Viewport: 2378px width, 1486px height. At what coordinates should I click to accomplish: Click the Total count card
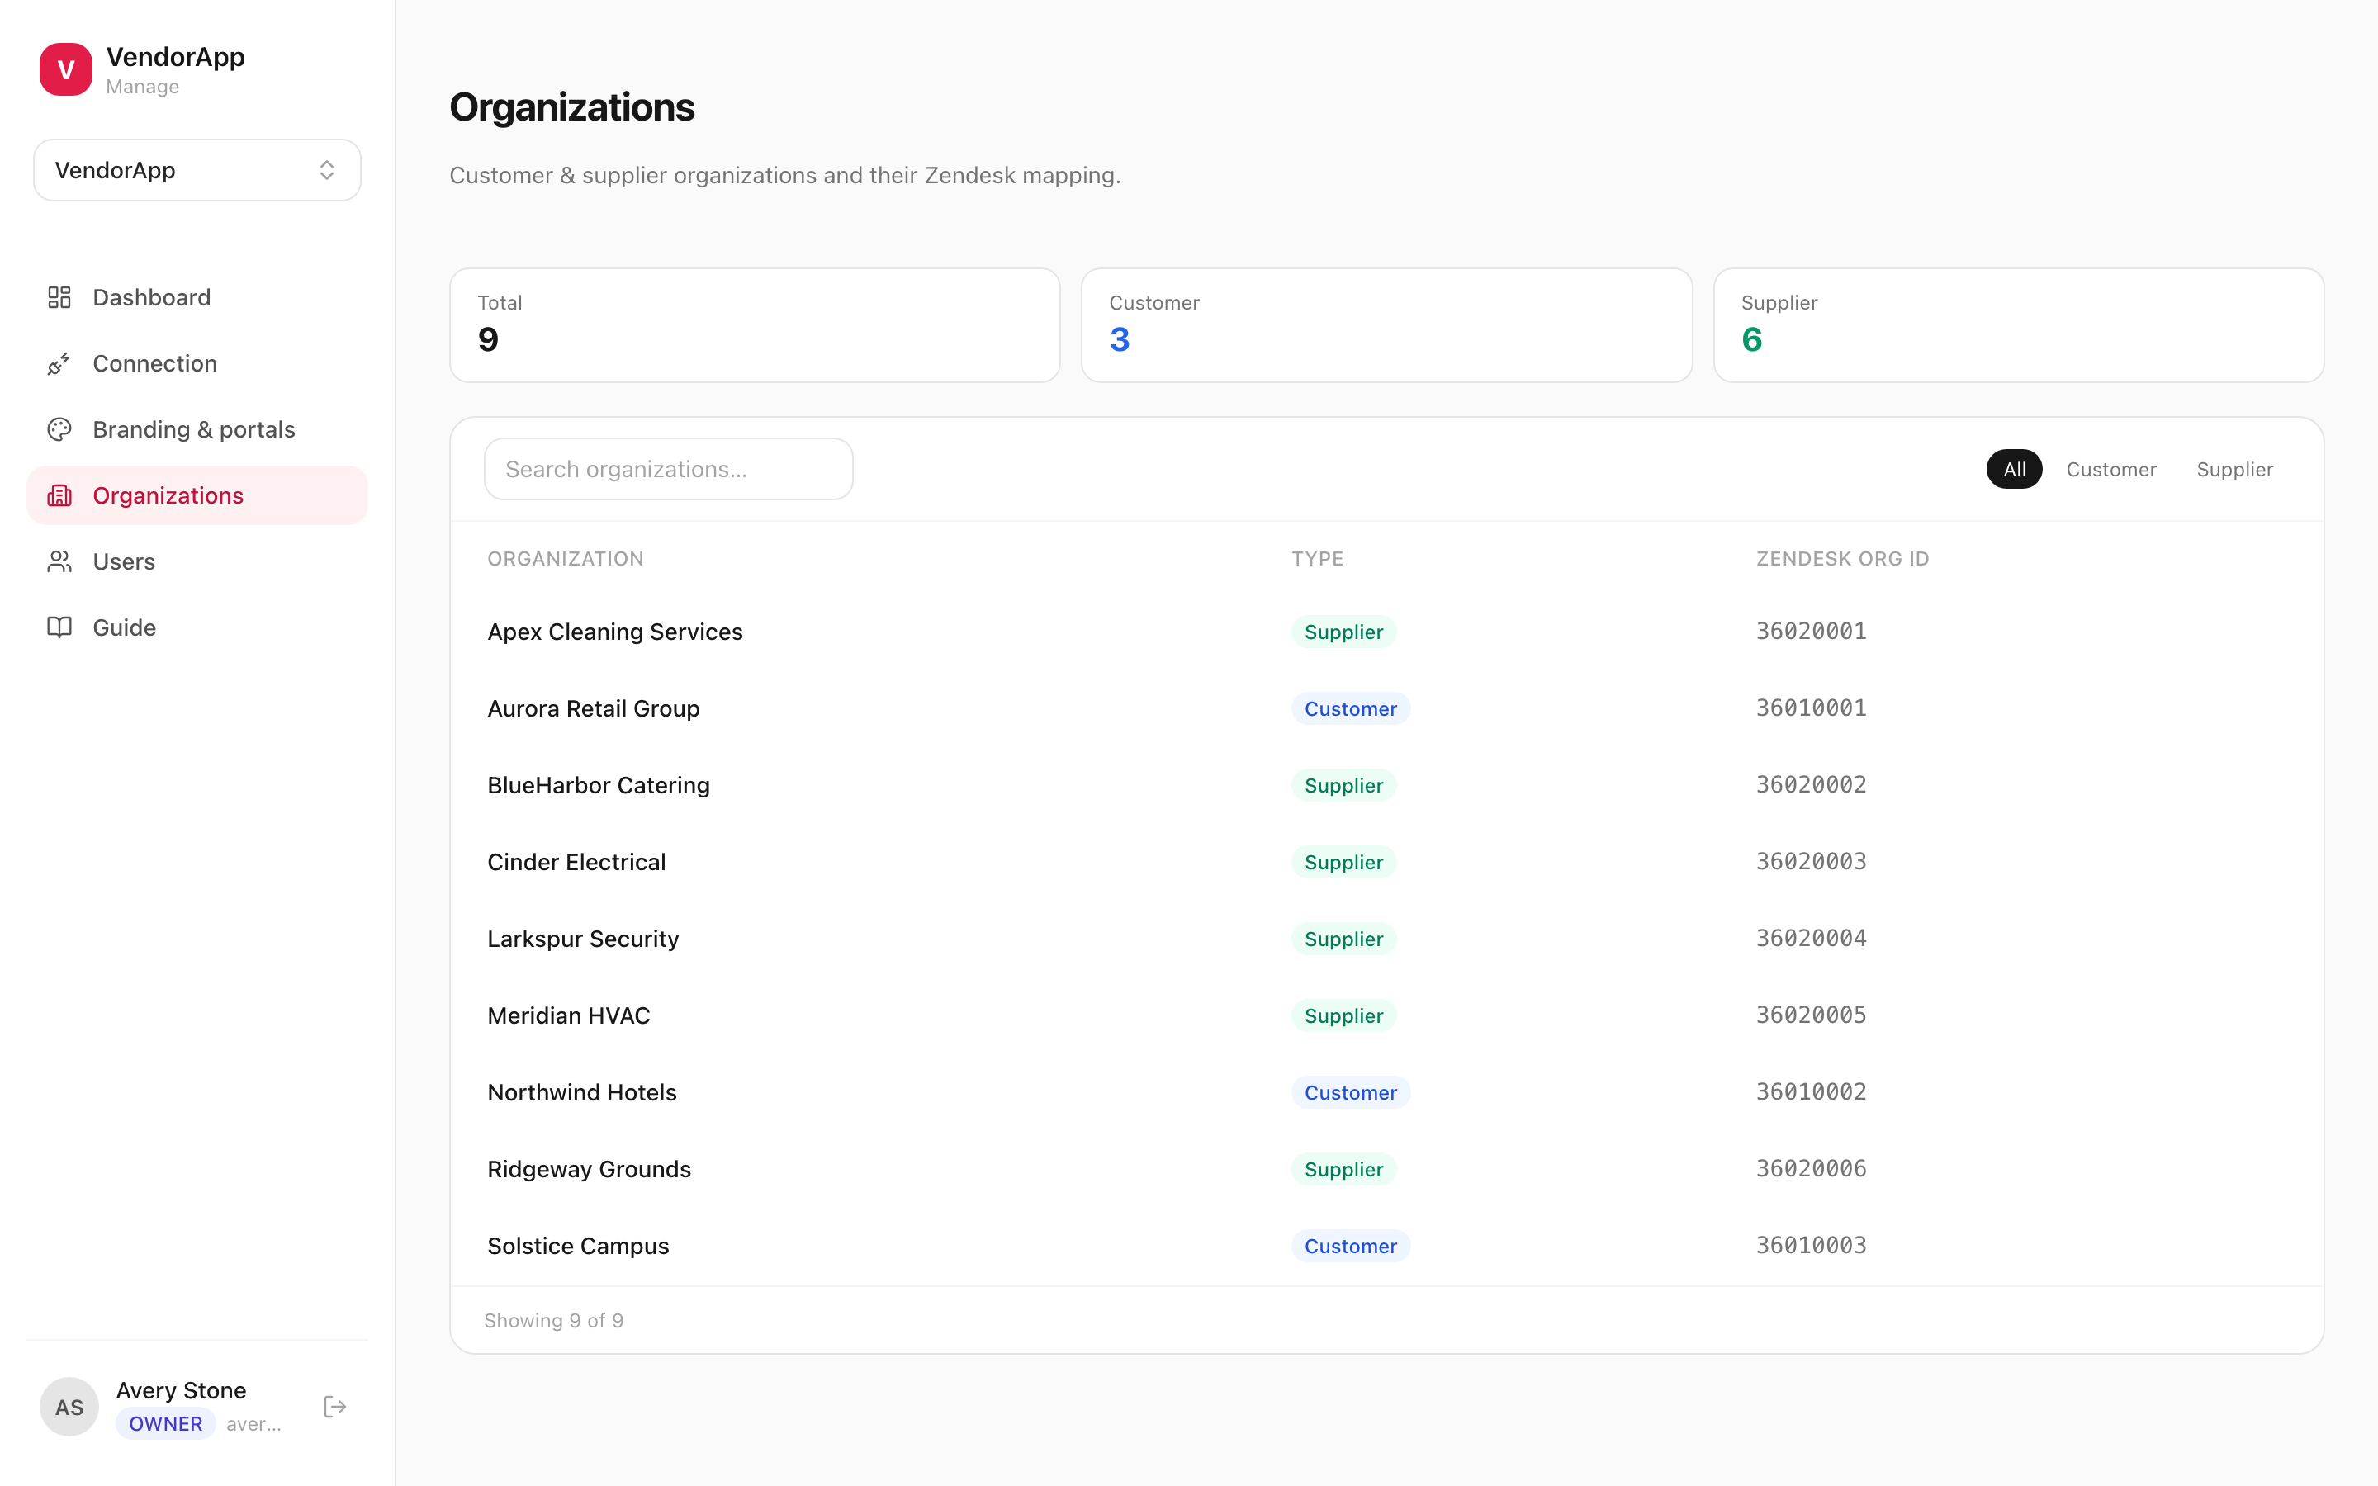pos(755,325)
